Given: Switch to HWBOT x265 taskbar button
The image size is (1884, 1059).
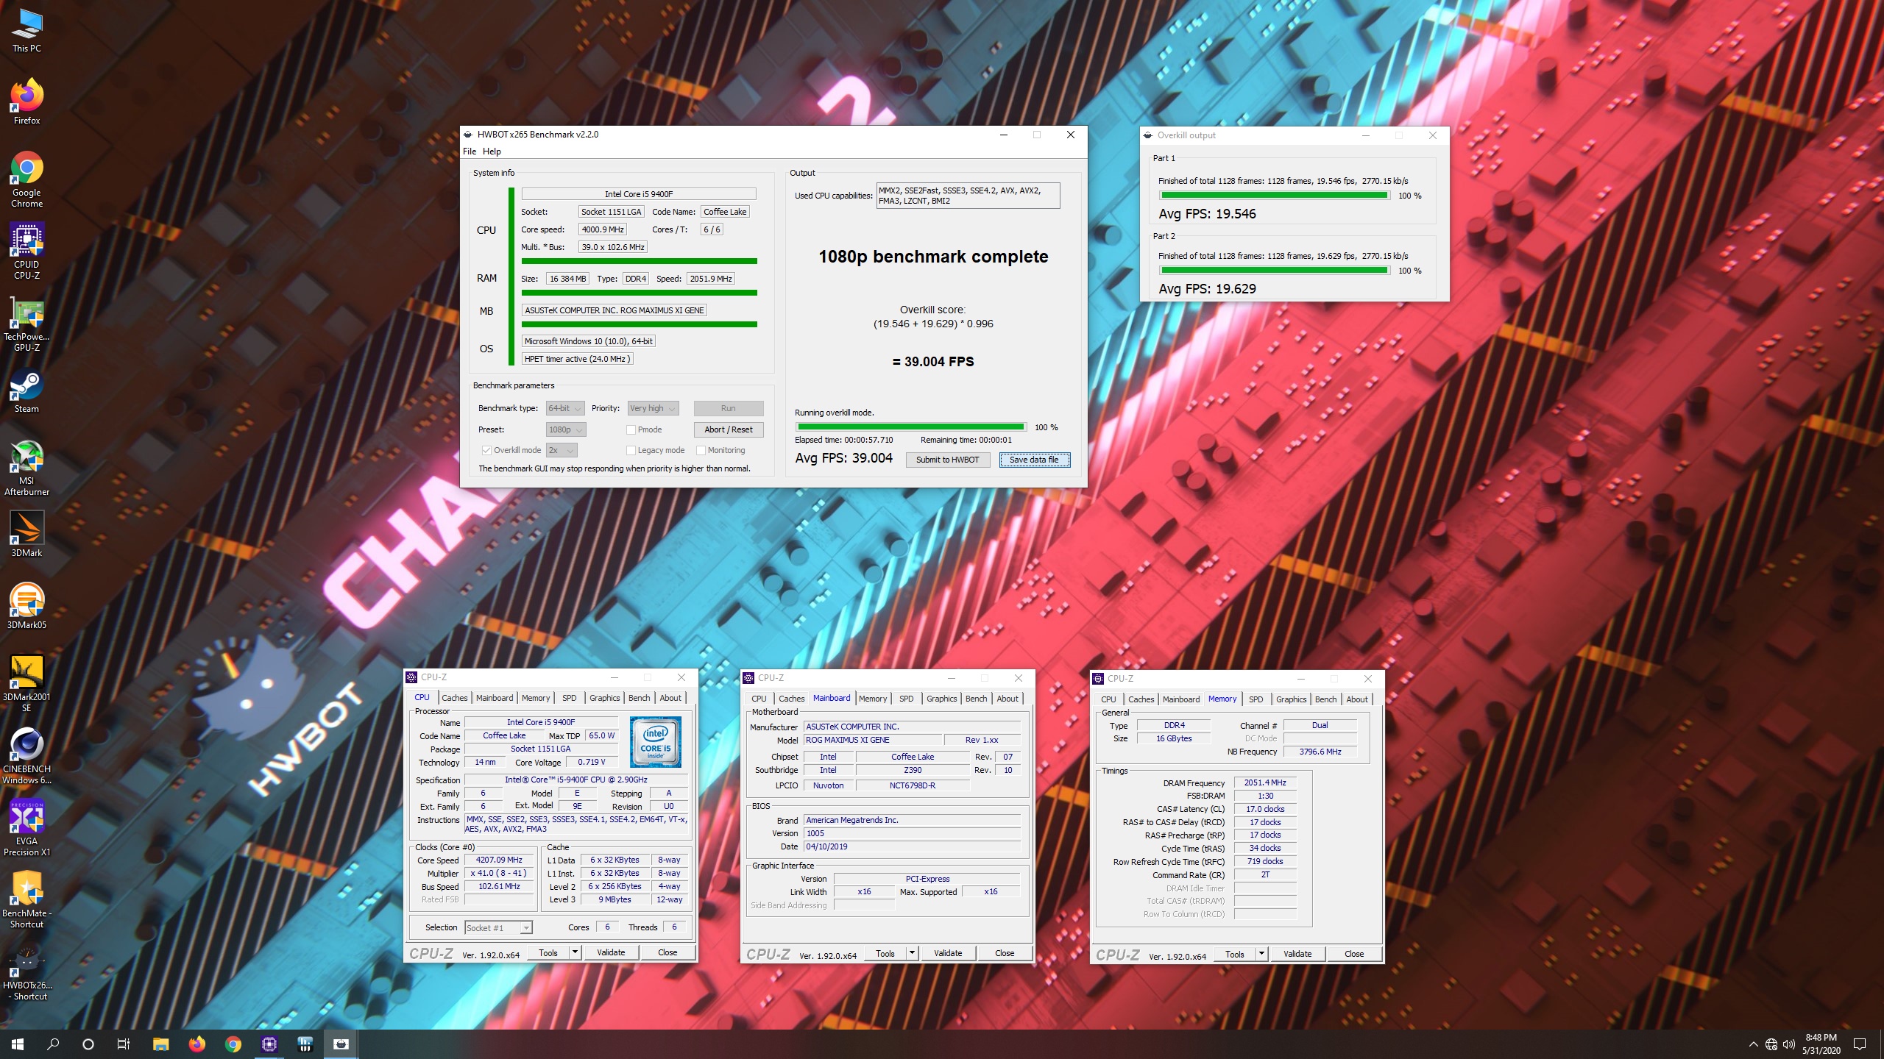Looking at the screenshot, I should (341, 1044).
